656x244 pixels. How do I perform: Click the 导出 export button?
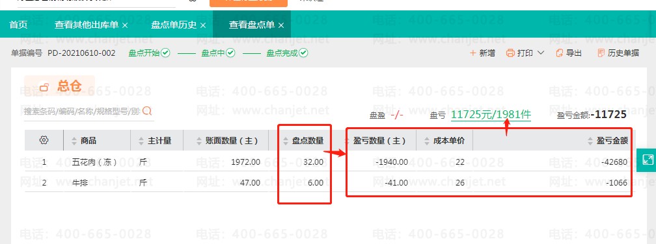click(569, 53)
